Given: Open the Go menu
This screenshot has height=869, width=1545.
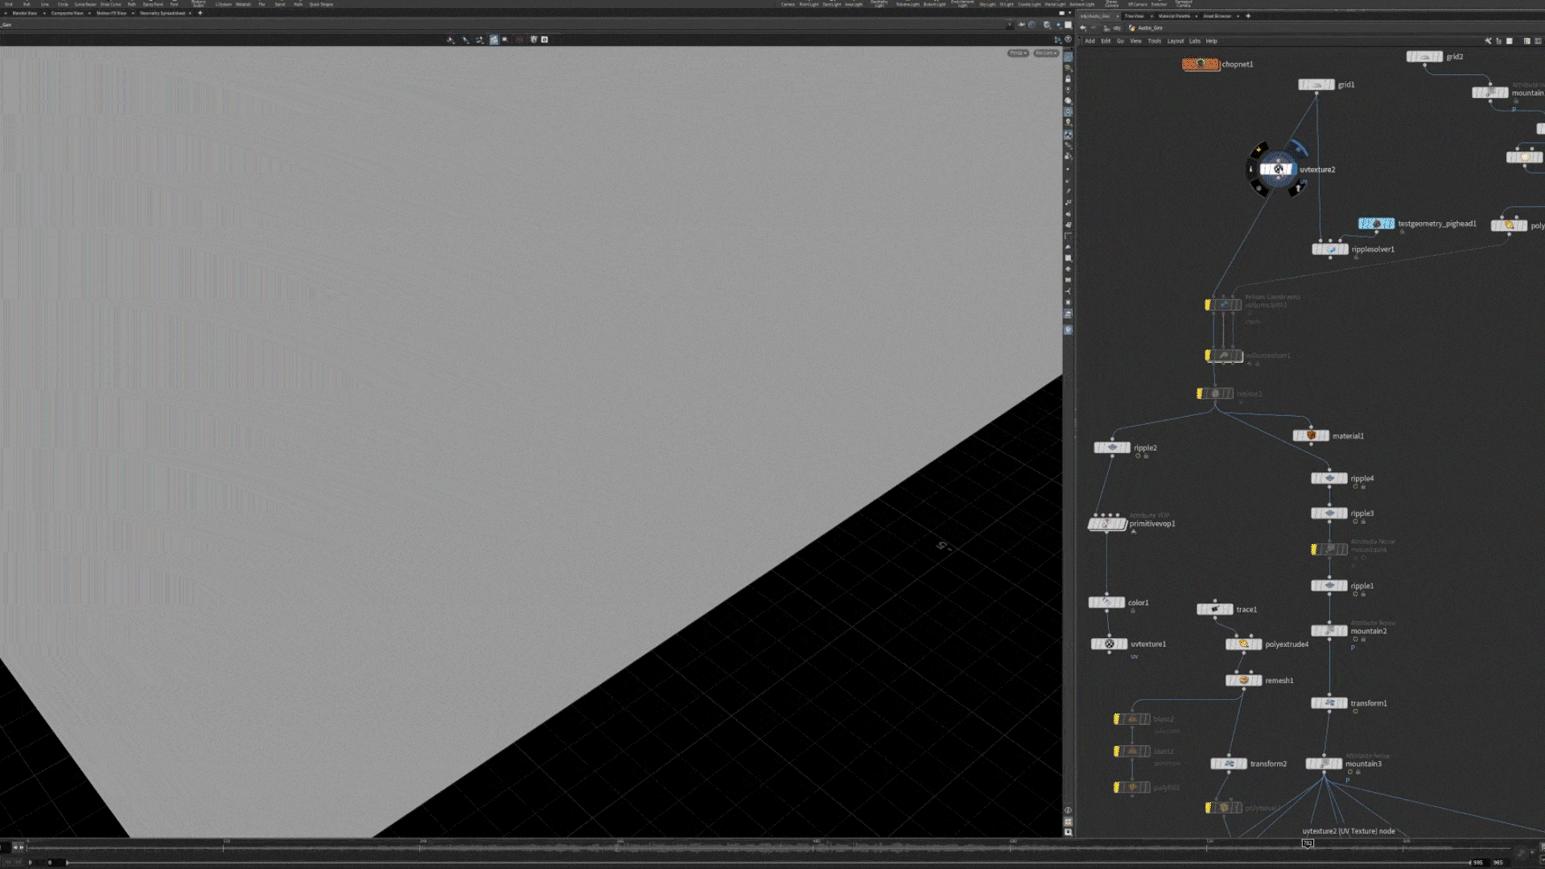Looking at the screenshot, I should click(x=1120, y=41).
